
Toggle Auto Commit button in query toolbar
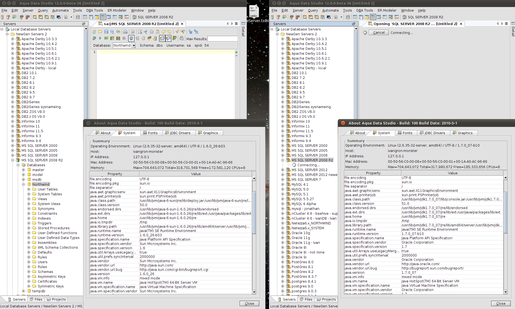click(131, 39)
